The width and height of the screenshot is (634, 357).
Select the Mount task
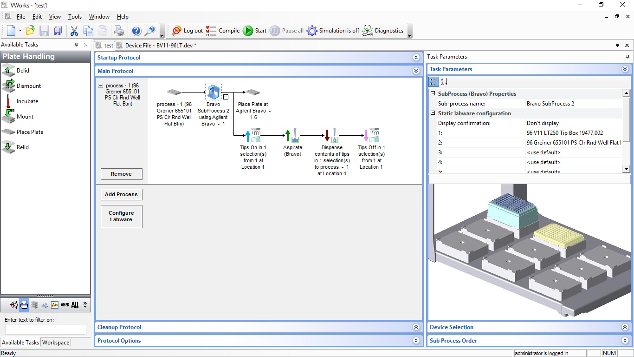click(18, 117)
